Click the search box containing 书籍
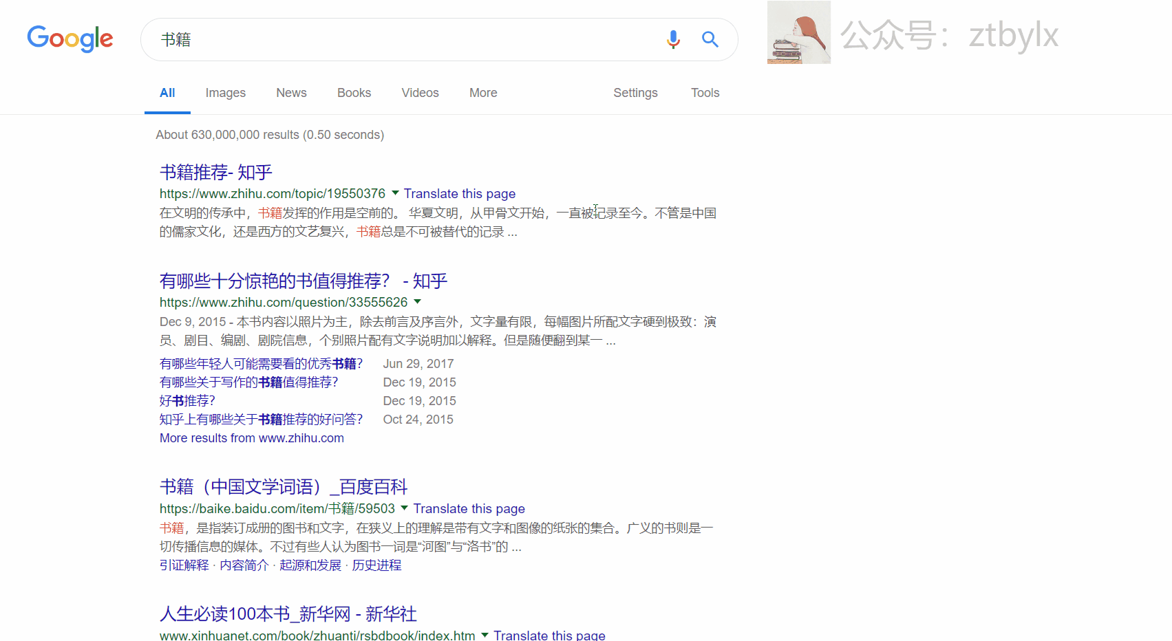1172x641 pixels. 406,40
